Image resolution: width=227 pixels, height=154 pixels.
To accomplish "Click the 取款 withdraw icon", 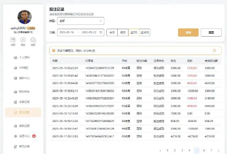I will click(33, 41).
